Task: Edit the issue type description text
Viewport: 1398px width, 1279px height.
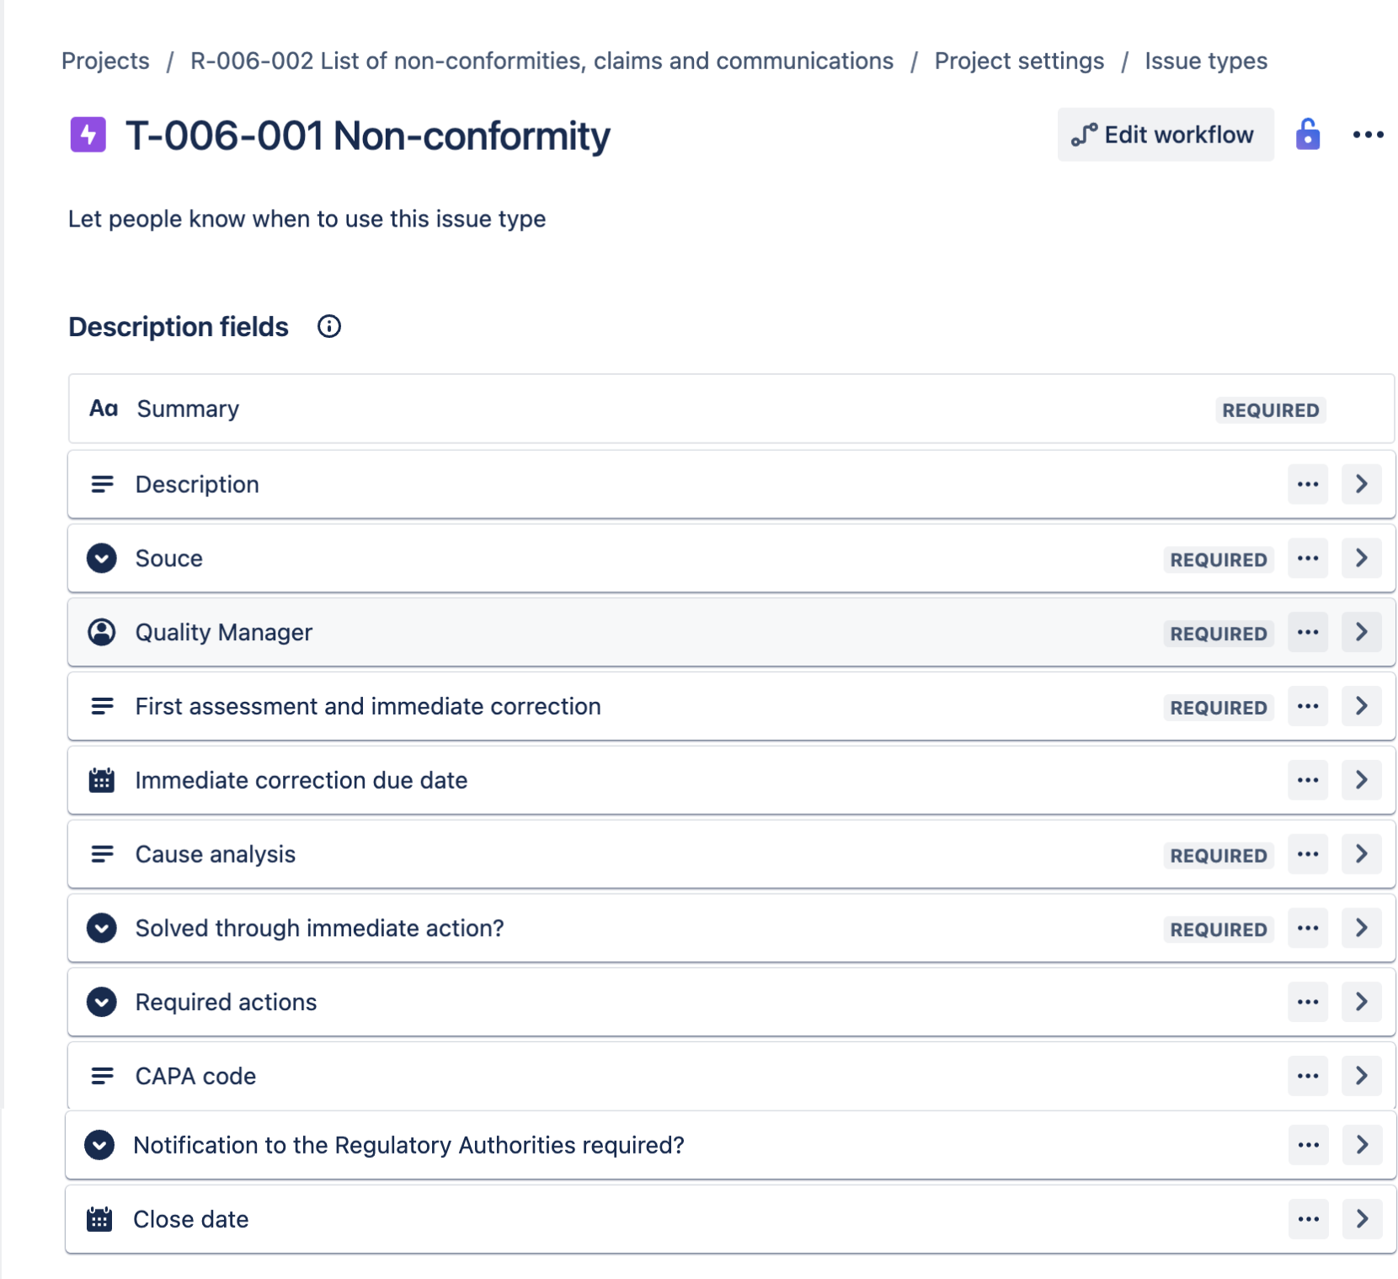Action: point(307,219)
